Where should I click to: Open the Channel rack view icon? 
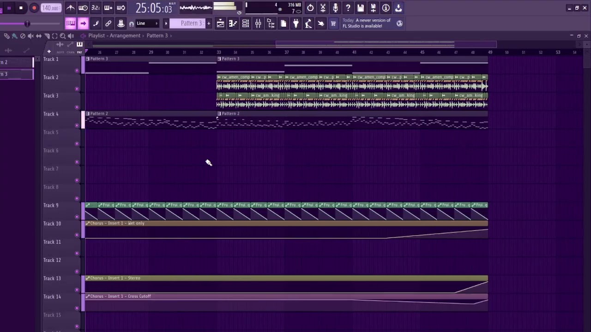[x=246, y=24]
